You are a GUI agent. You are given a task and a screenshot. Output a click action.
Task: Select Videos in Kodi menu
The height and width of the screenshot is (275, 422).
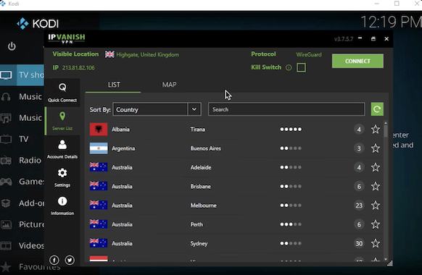tap(22, 245)
